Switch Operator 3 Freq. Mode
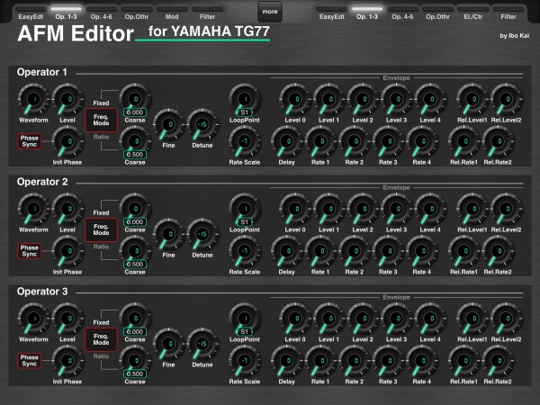 pos(101,339)
